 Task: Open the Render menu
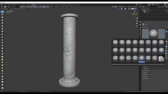click(10, 5)
